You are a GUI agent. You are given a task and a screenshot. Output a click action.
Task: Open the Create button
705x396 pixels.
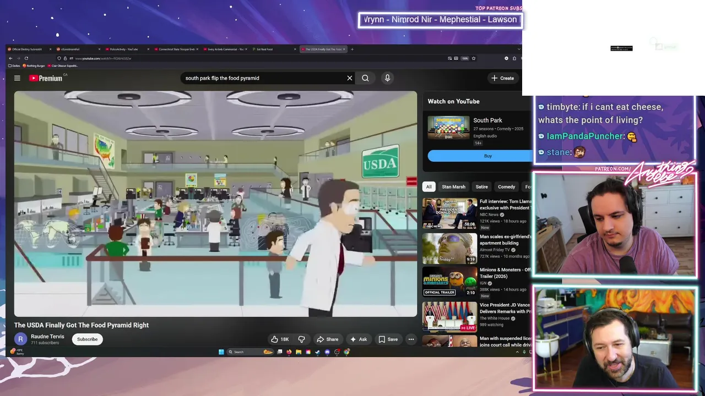503,78
